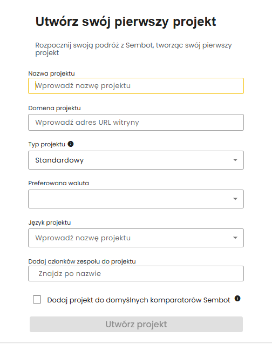Expand the Język projektu combo box

tap(136, 238)
